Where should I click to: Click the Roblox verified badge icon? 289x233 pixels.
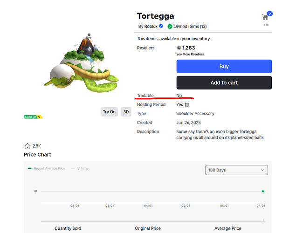pyautogui.click(x=161, y=26)
